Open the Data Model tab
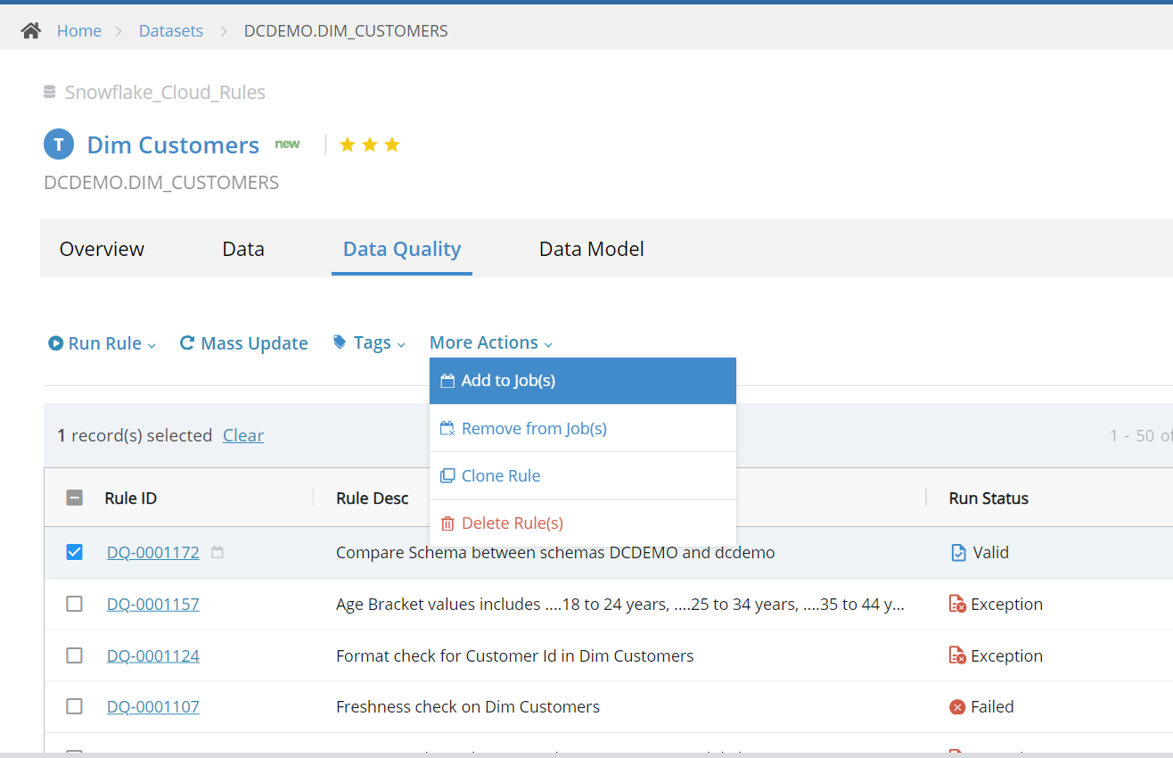1173x758 pixels. click(x=592, y=249)
